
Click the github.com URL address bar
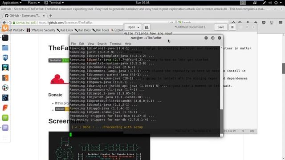point(91,23)
